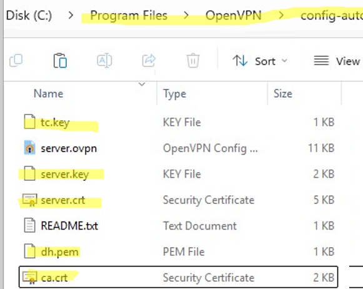
Task: Click config-auto breadcrumb segment
Action: [332, 16]
